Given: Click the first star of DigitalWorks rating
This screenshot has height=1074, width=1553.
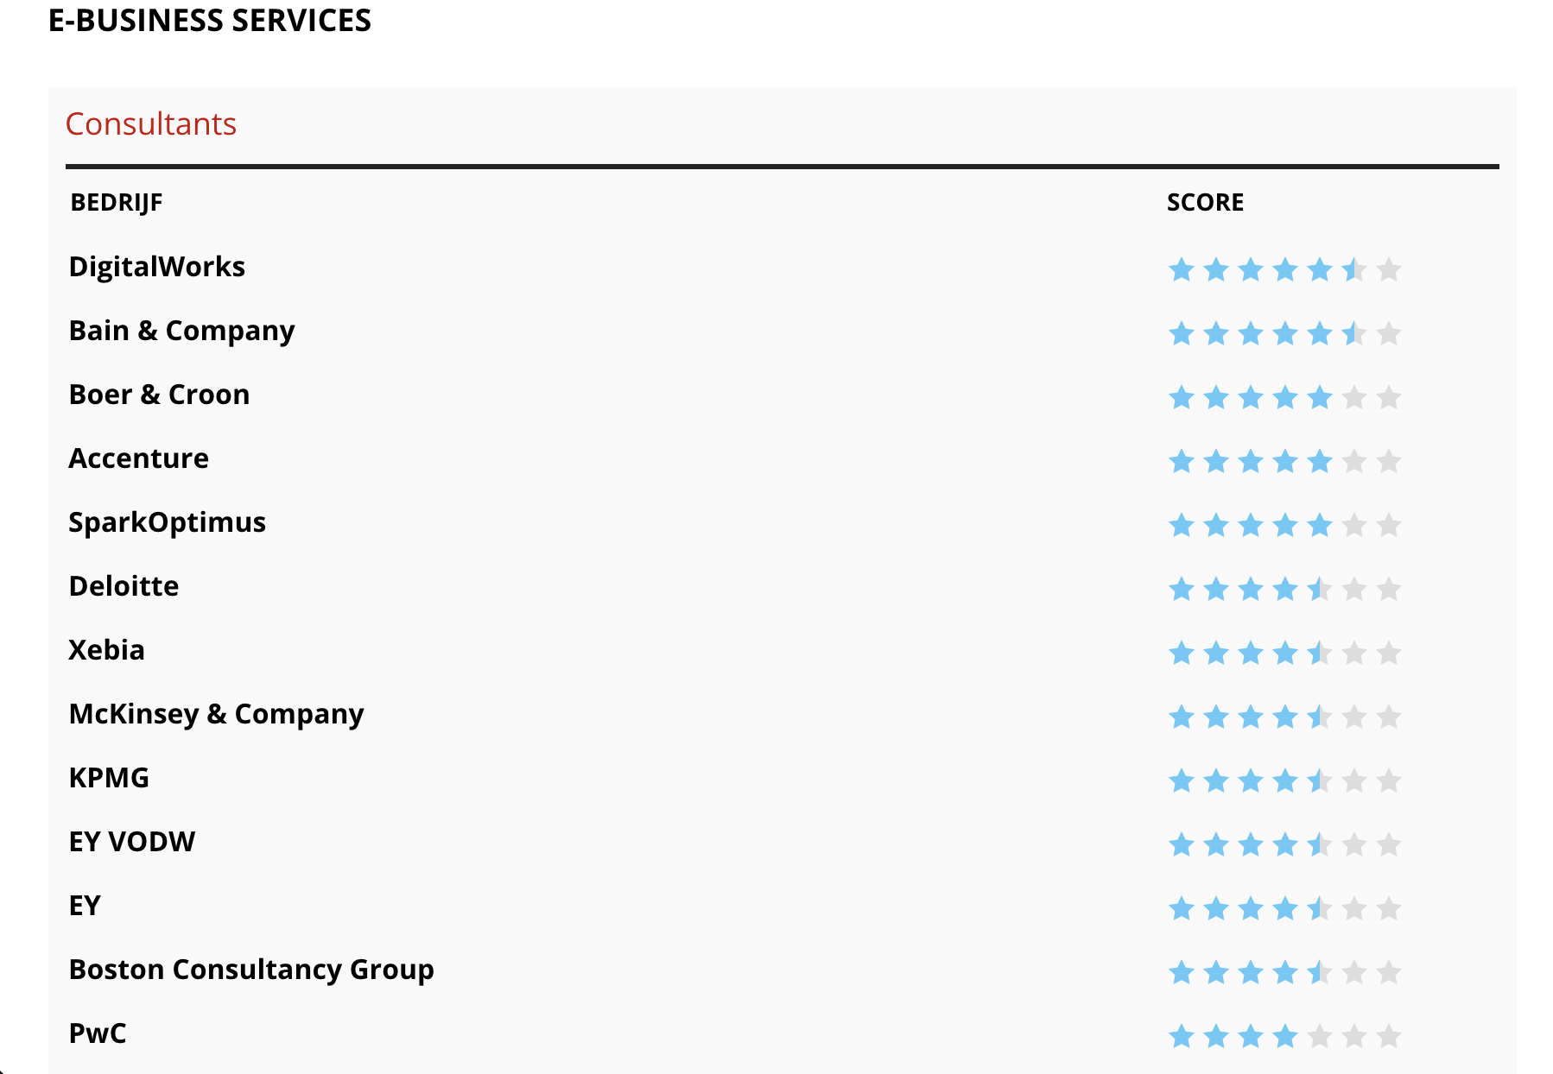Looking at the screenshot, I should [1182, 270].
